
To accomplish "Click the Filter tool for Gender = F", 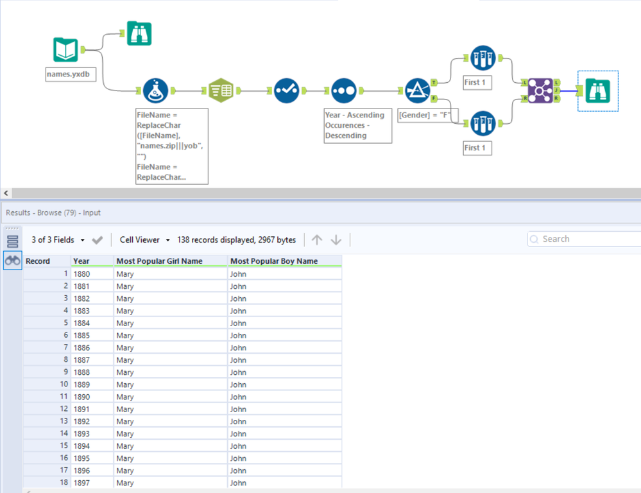I will click(x=418, y=91).
